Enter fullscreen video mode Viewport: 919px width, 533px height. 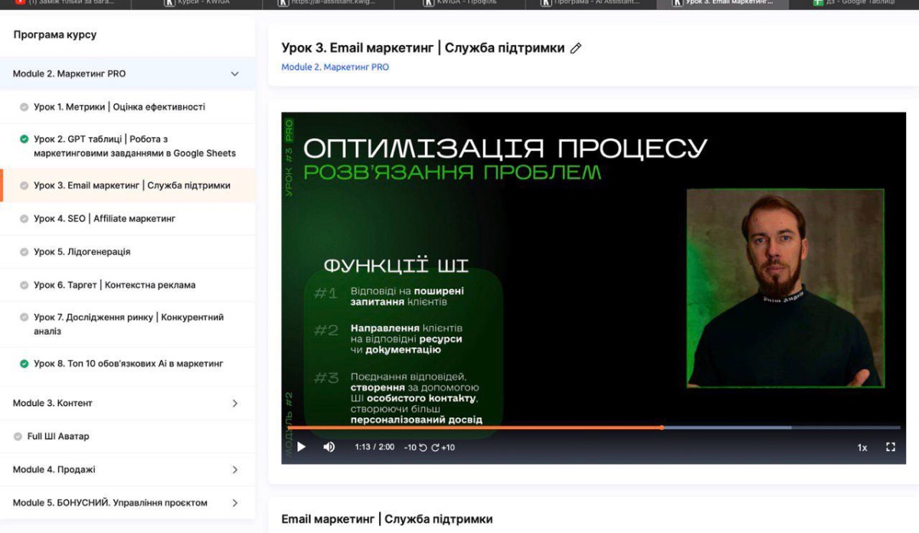(891, 446)
